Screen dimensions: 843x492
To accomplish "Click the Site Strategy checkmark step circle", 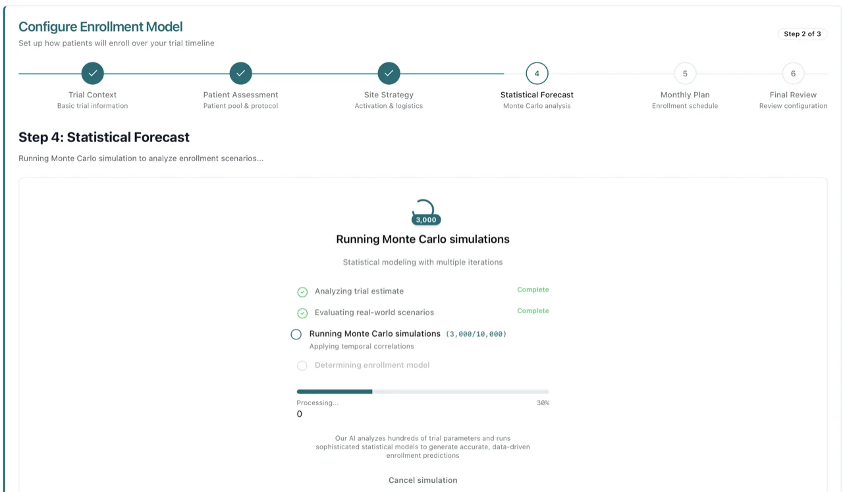I will pyautogui.click(x=389, y=73).
